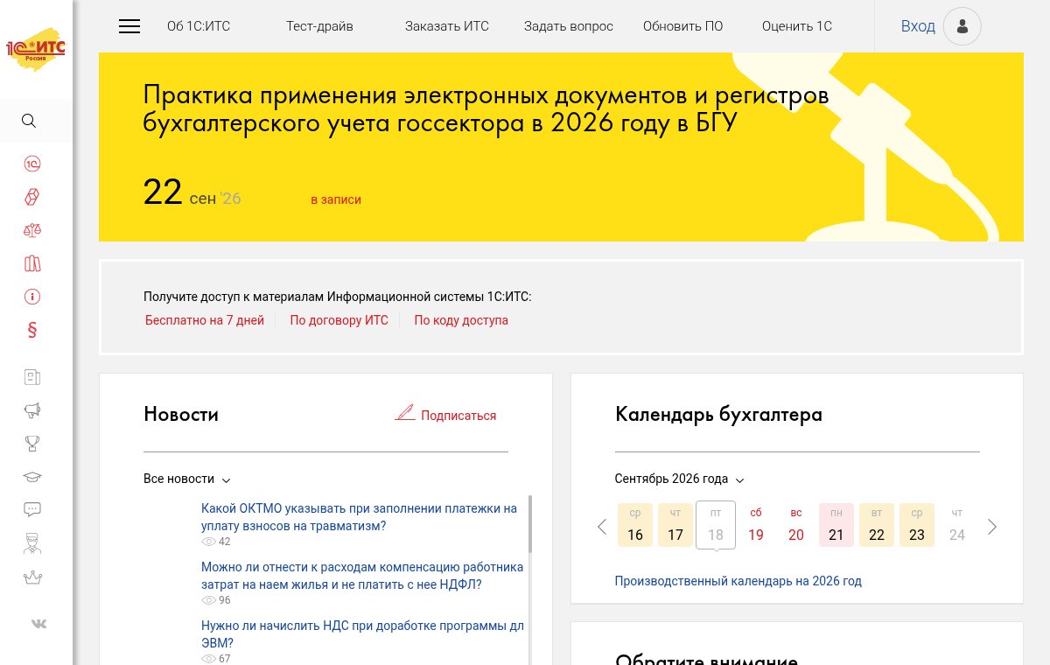Open the trophy cup sidebar icon

[x=32, y=444]
